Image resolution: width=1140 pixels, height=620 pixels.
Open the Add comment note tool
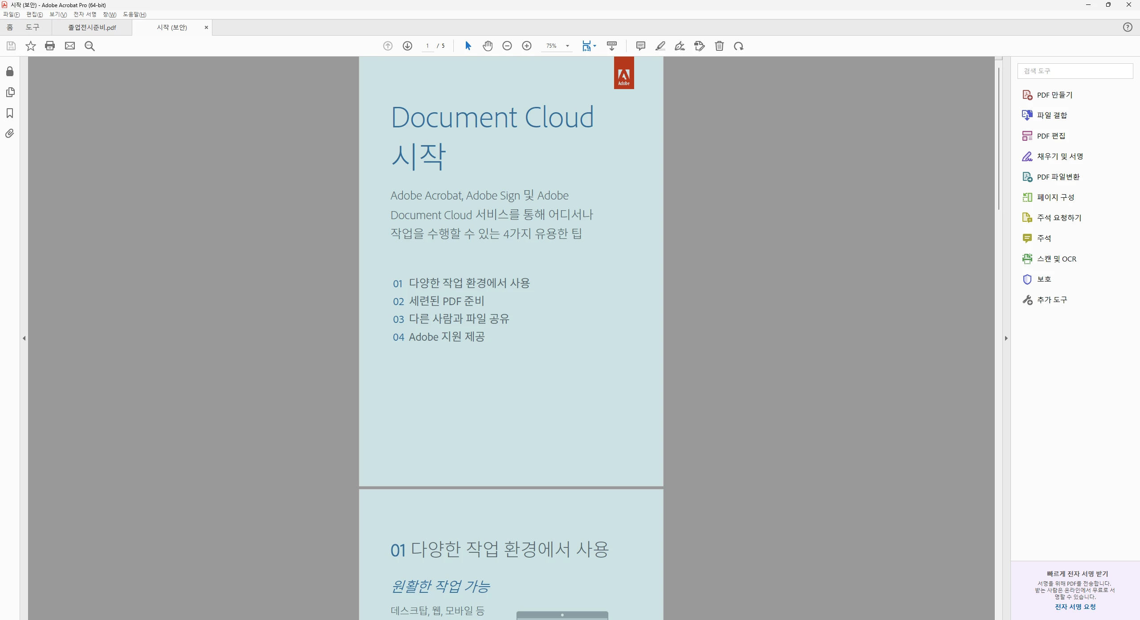pos(640,46)
